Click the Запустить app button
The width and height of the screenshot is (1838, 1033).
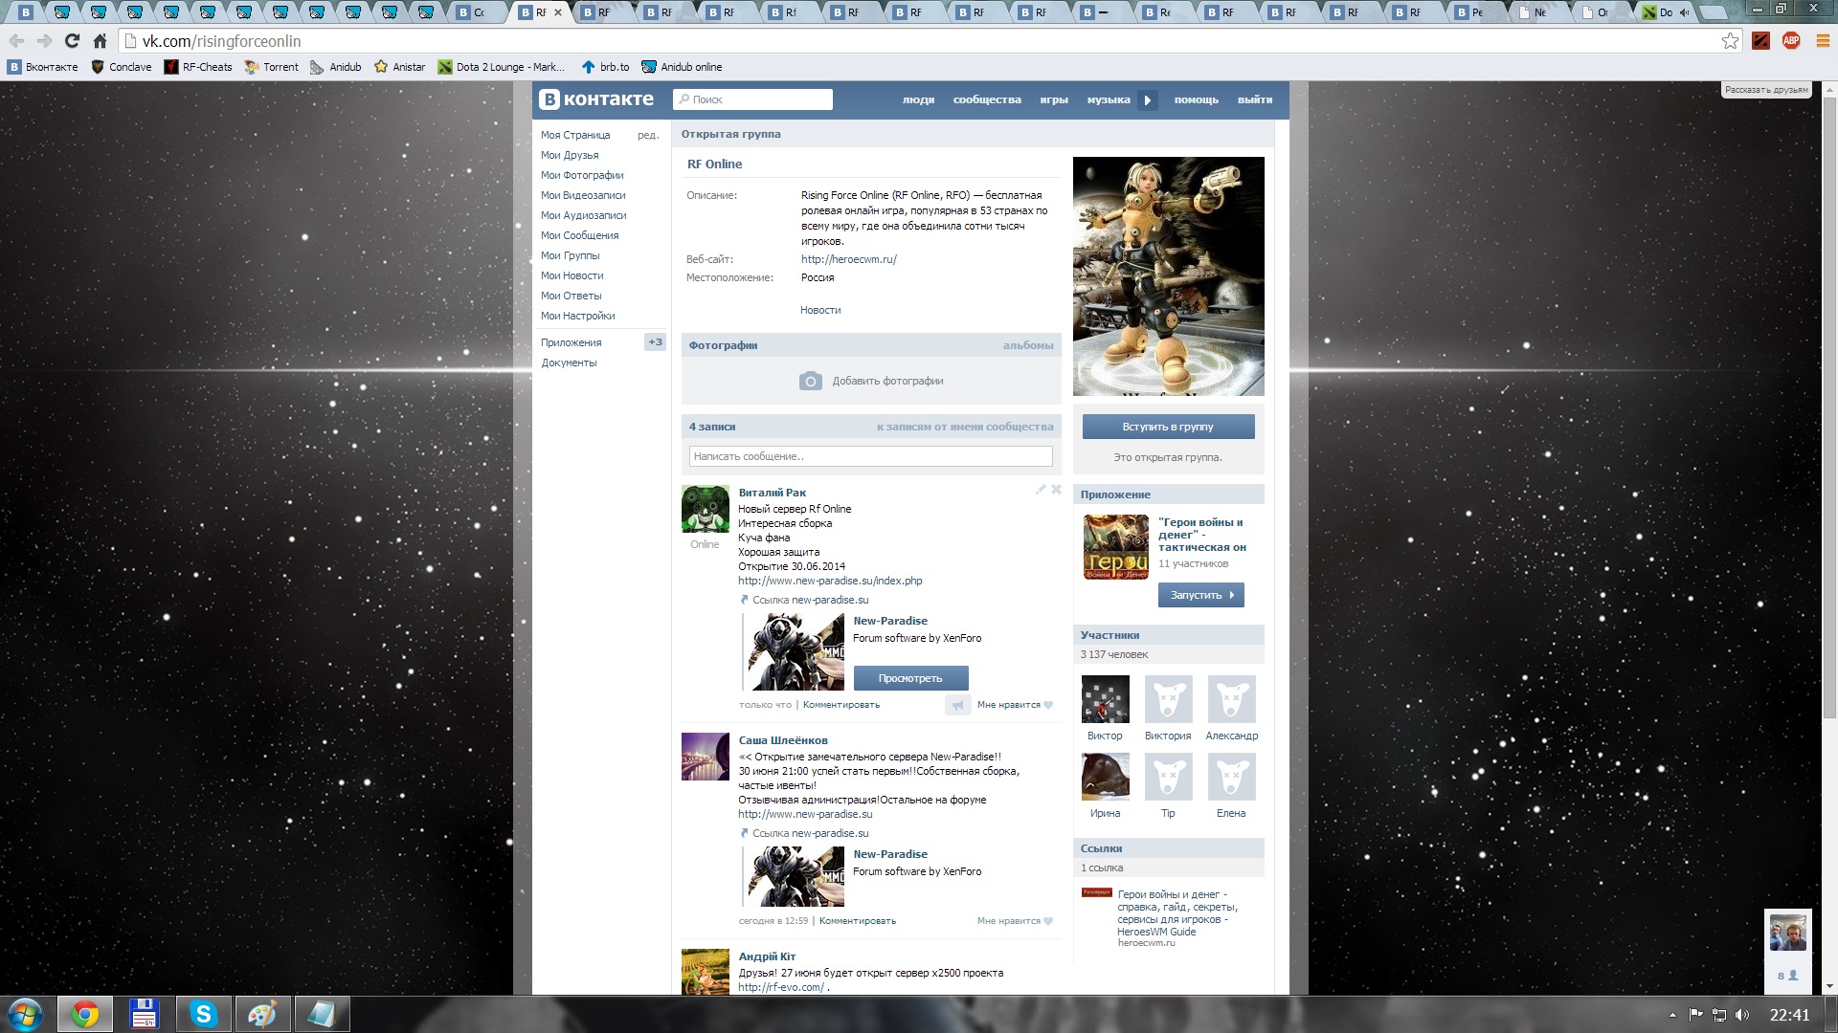point(1201,595)
